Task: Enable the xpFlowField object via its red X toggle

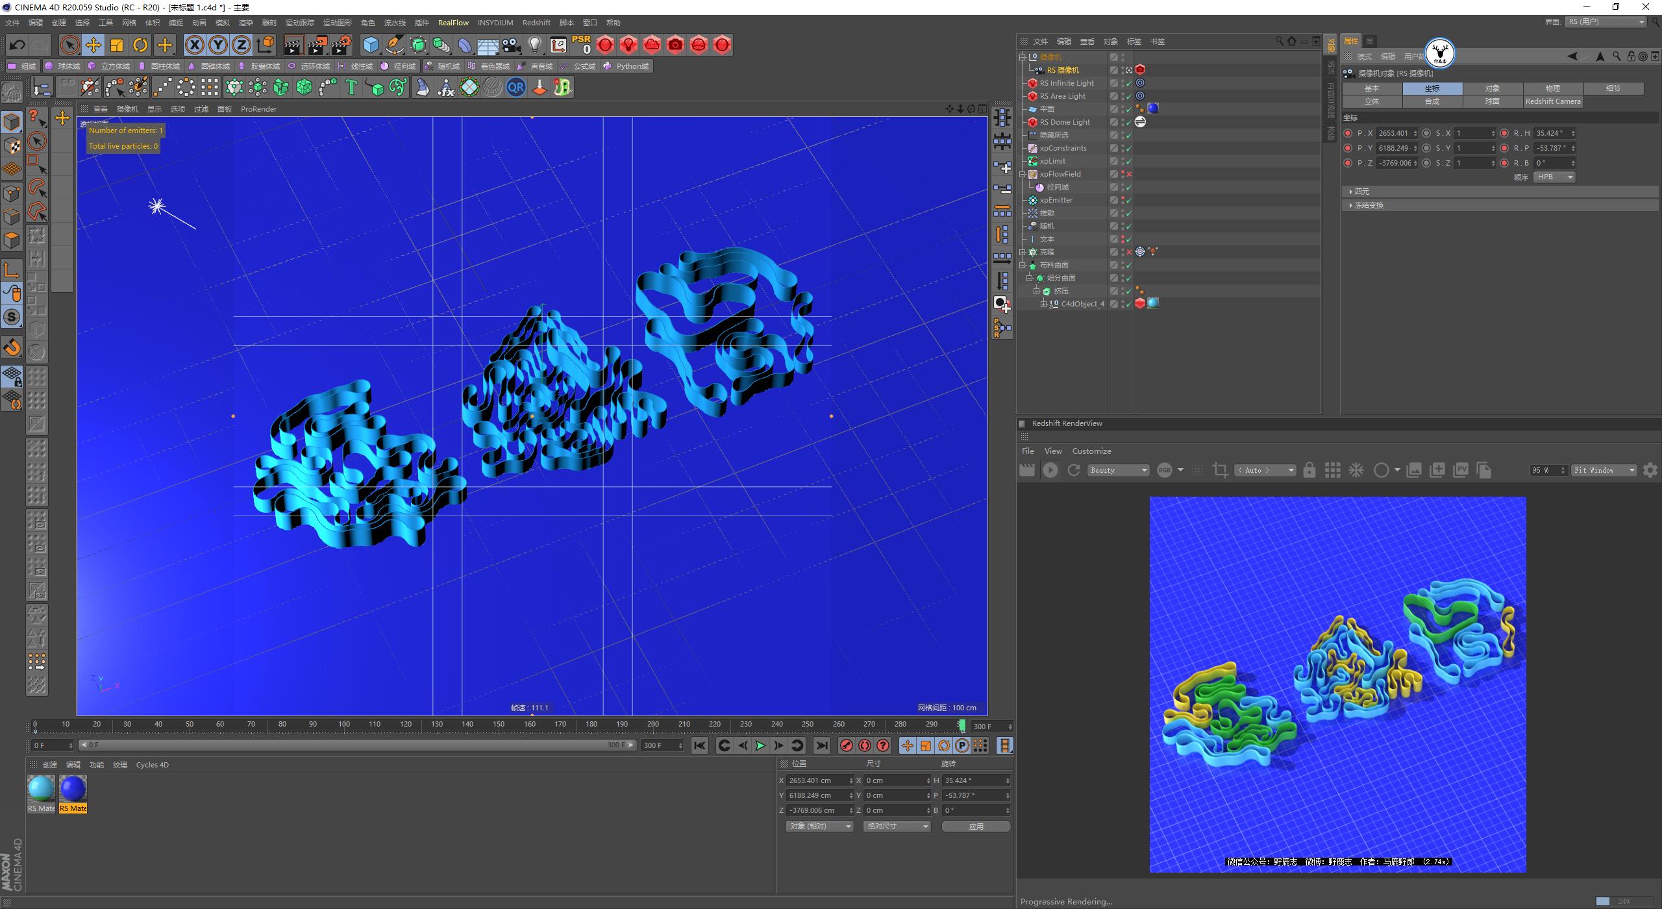Action: tap(1130, 174)
